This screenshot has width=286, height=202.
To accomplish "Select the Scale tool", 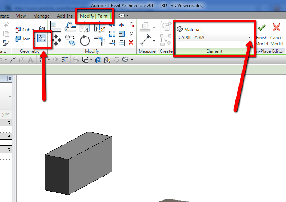I will pyautogui.click(x=122, y=34).
